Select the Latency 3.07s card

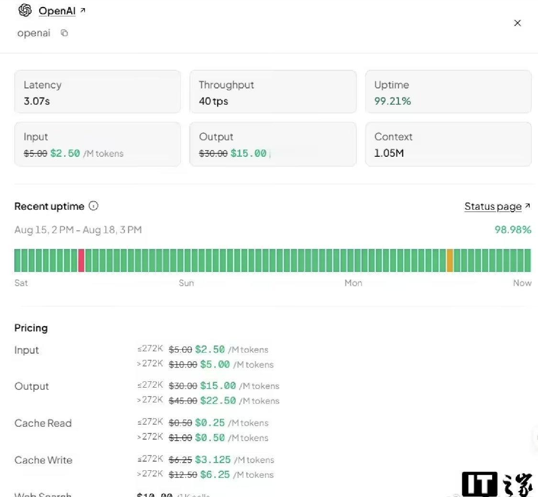(x=98, y=92)
